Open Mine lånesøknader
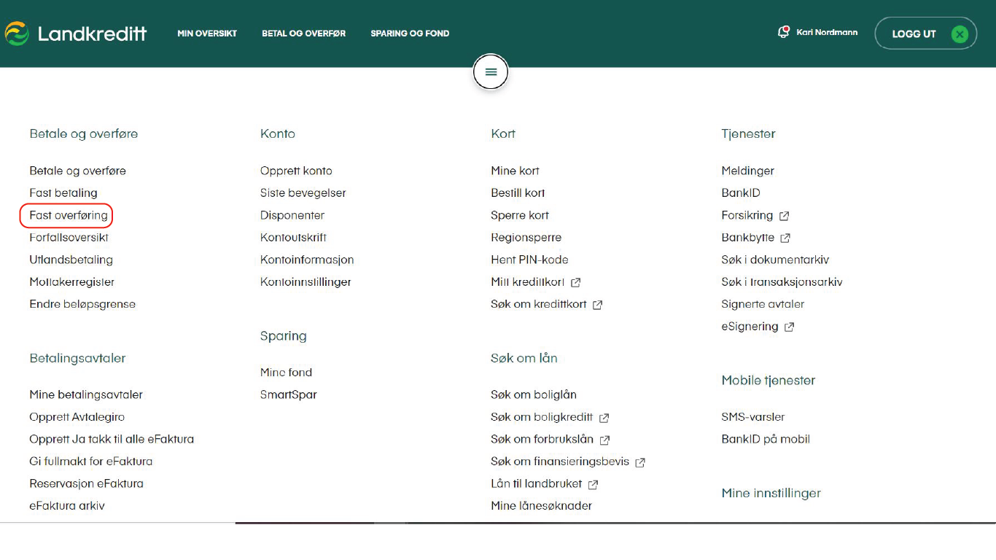The width and height of the screenshot is (996, 560). (x=542, y=506)
